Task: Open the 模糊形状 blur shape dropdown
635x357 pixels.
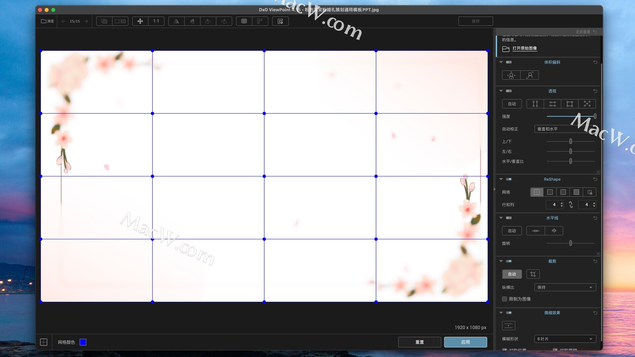Action: 565,339
